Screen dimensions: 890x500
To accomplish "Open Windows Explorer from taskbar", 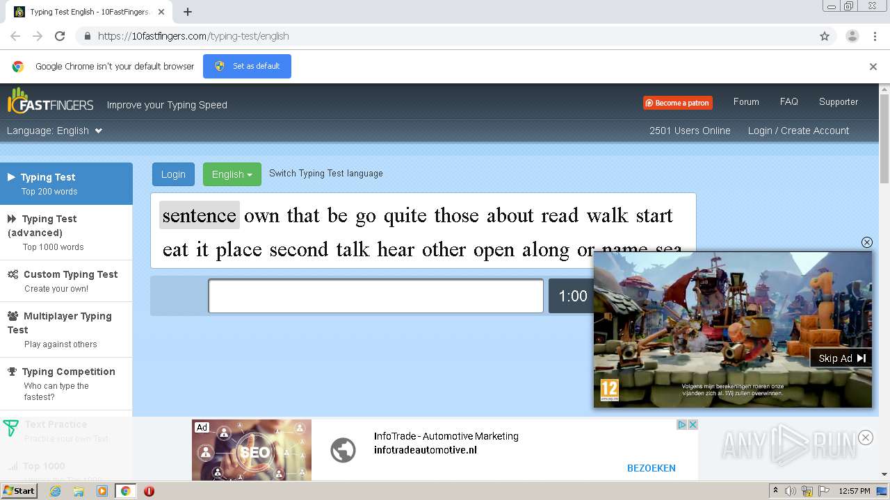I will click(x=79, y=491).
